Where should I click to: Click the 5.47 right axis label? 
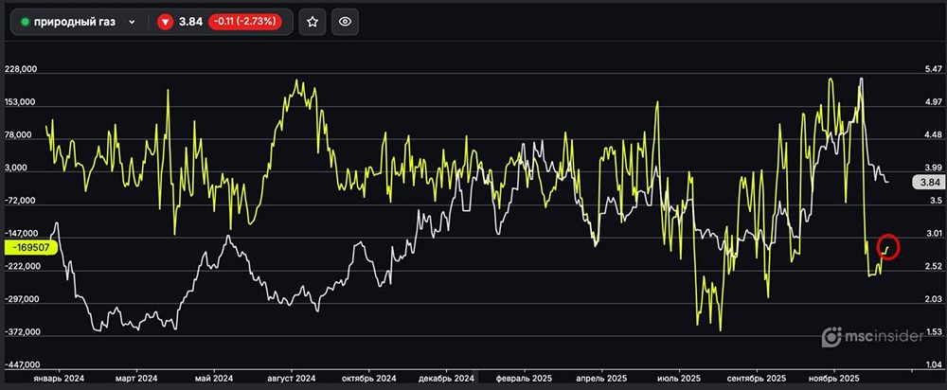(x=933, y=69)
